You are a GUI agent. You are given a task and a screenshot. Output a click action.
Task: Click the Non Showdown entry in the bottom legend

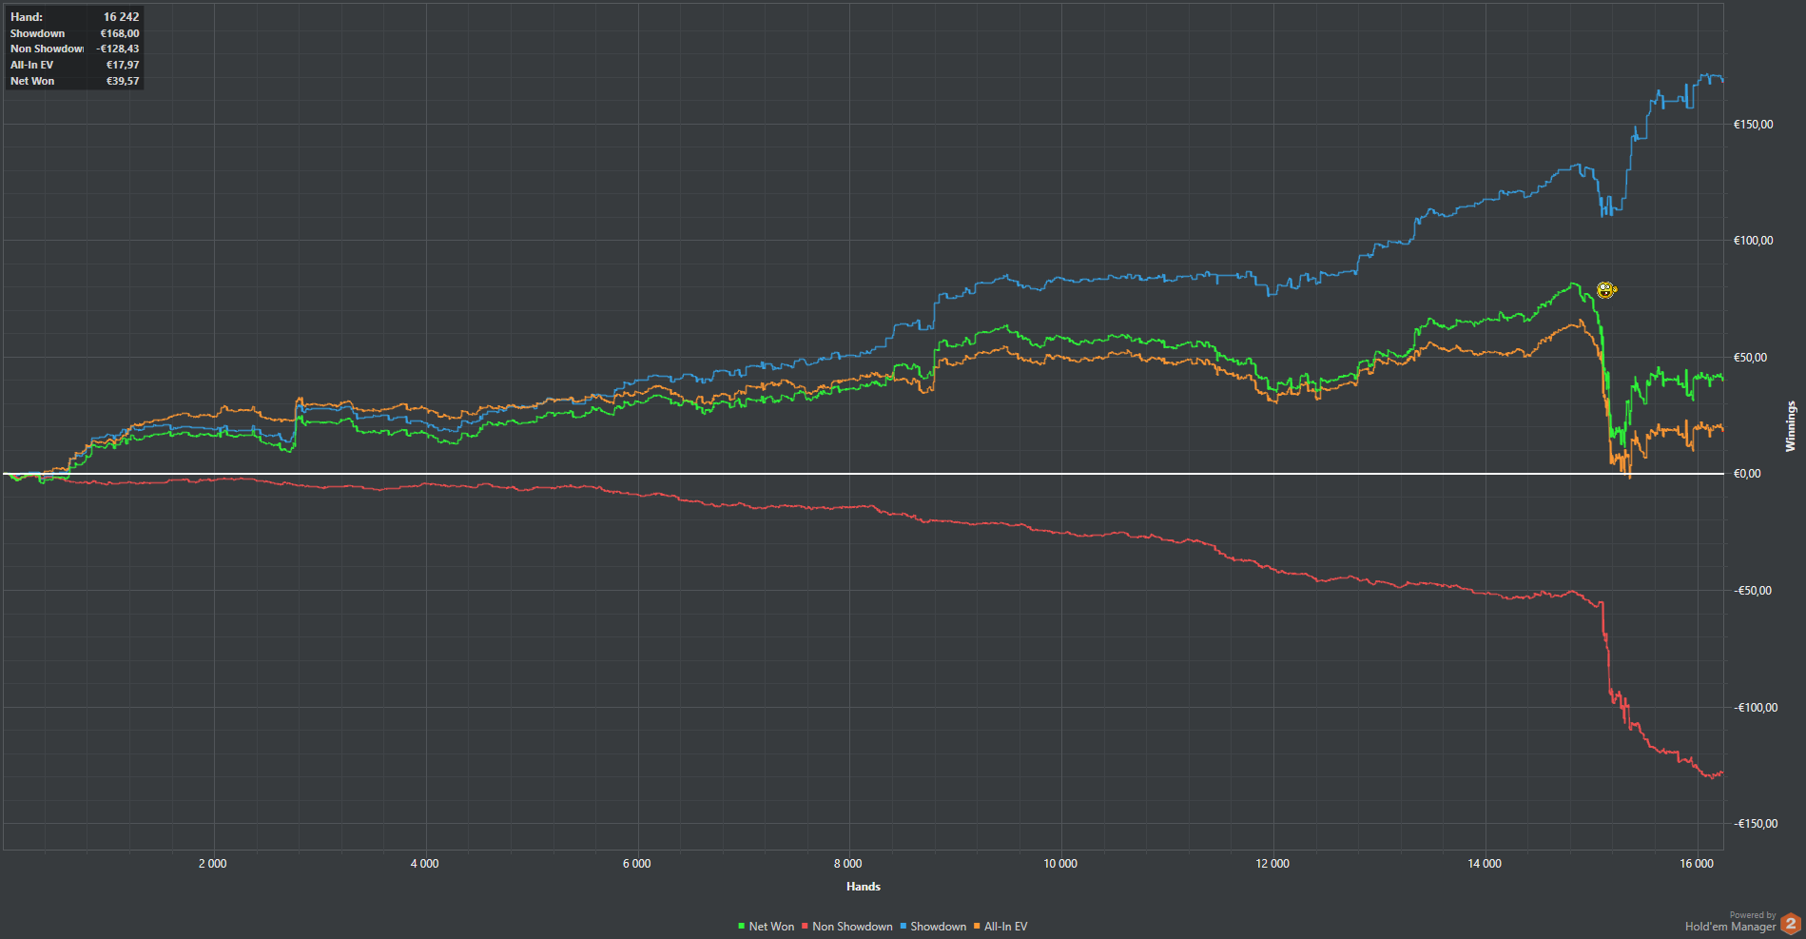point(847,927)
